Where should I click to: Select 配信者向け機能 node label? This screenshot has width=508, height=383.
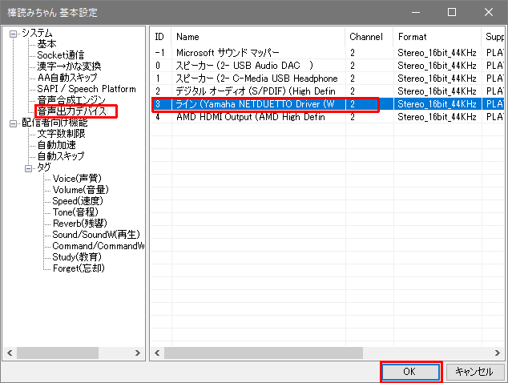coord(54,123)
